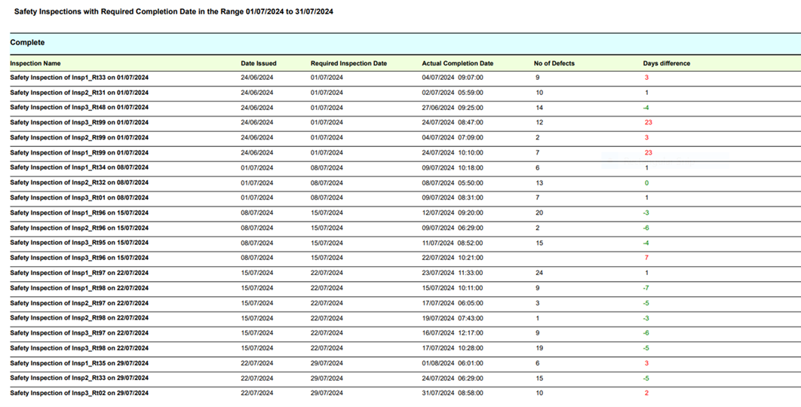The height and width of the screenshot is (407, 801).
Task: Select Safety Inspection of Insp3_Rt02 on 29/07/2024
Action: pos(79,393)
